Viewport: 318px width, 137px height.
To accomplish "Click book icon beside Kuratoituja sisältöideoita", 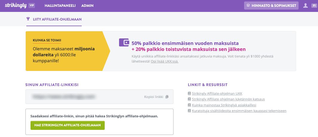I will tap(189, 111).
